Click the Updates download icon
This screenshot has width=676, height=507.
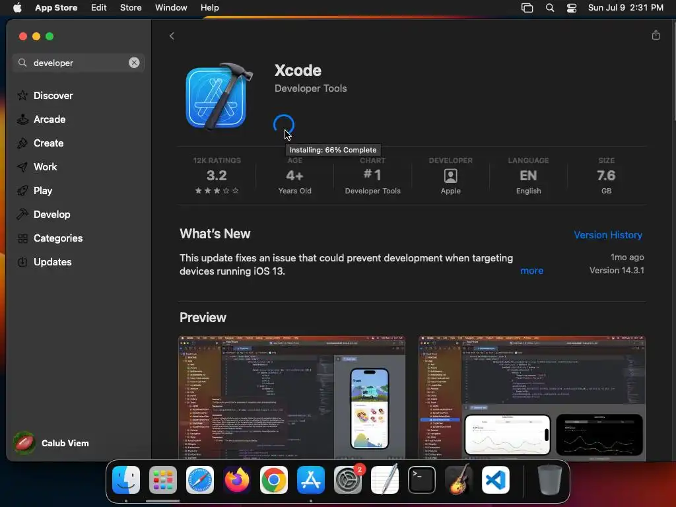tap(22, 261)
